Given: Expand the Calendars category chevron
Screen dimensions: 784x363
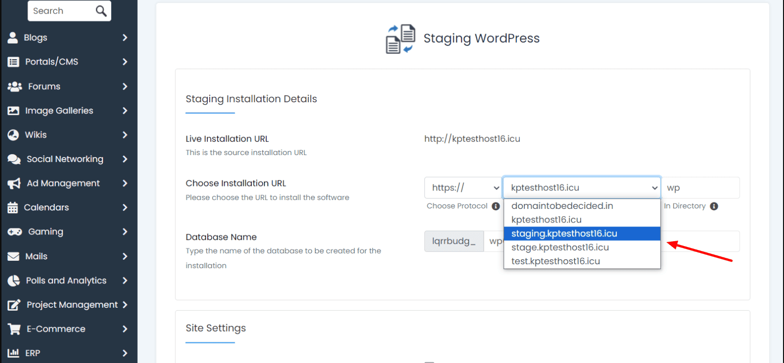Looking at the screenshot, I should [x=124, y=207].
